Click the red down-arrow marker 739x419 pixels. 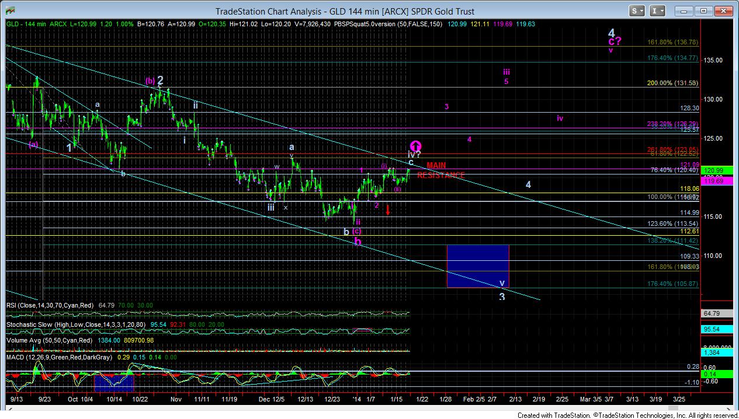point(387,209)
